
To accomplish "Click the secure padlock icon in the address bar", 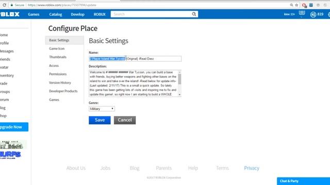I will 12,5.
